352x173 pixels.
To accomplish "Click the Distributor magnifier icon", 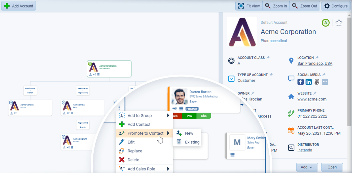I will pyautogui.click(x=291, y=147).
